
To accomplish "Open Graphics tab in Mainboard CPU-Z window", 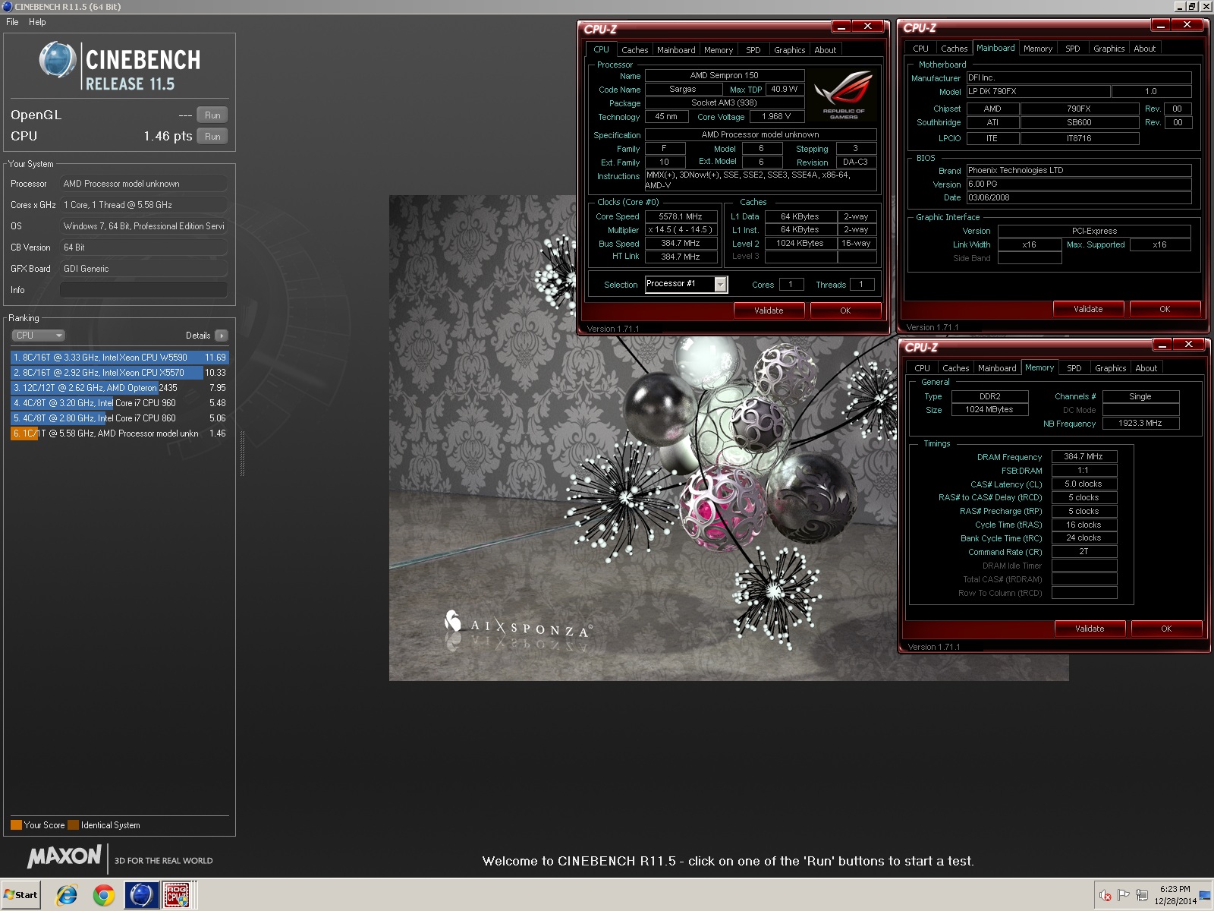I will tap(1109, 49).
